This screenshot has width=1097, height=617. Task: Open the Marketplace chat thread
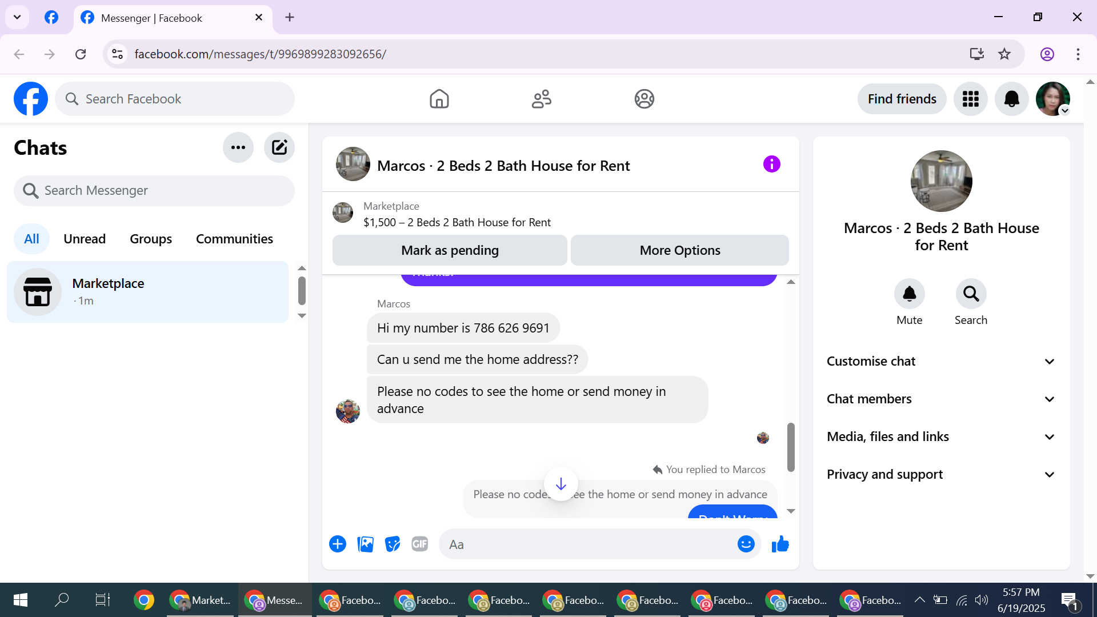(x=148, y=292)
